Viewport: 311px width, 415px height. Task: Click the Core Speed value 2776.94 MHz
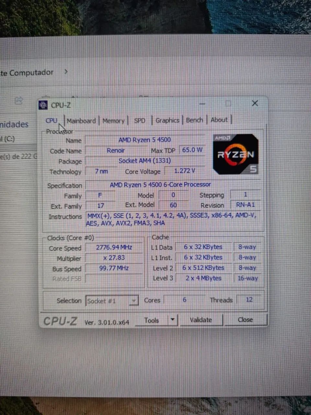pos(114,247)
